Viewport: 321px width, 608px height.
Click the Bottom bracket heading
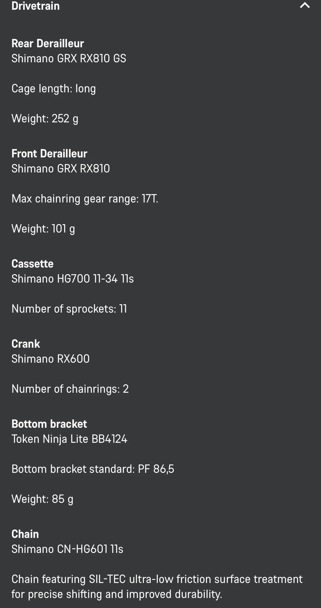click(x=49, y=424)
